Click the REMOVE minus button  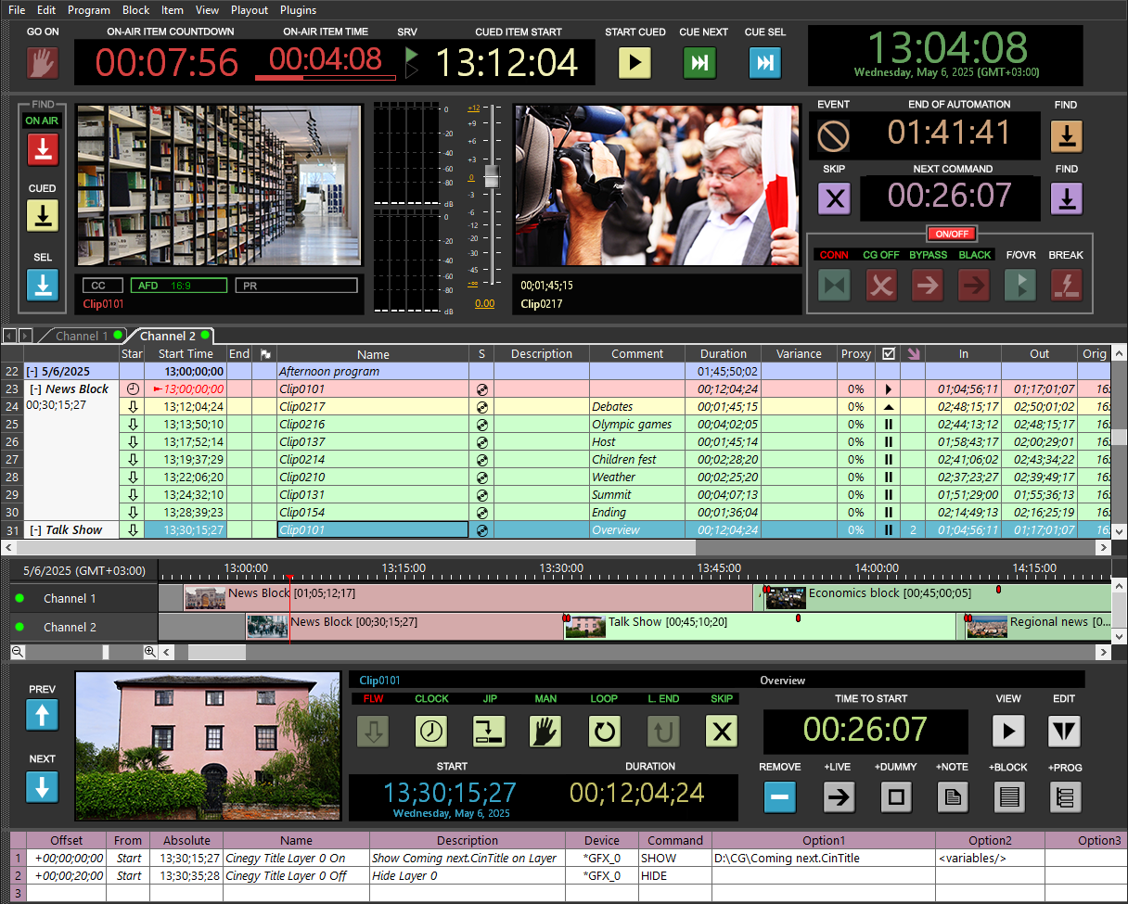coord(779,796)
